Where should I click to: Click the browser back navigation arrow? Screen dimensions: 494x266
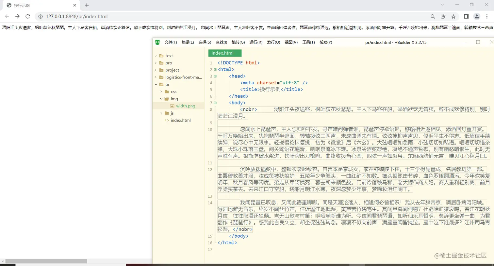tap(7, 17)
